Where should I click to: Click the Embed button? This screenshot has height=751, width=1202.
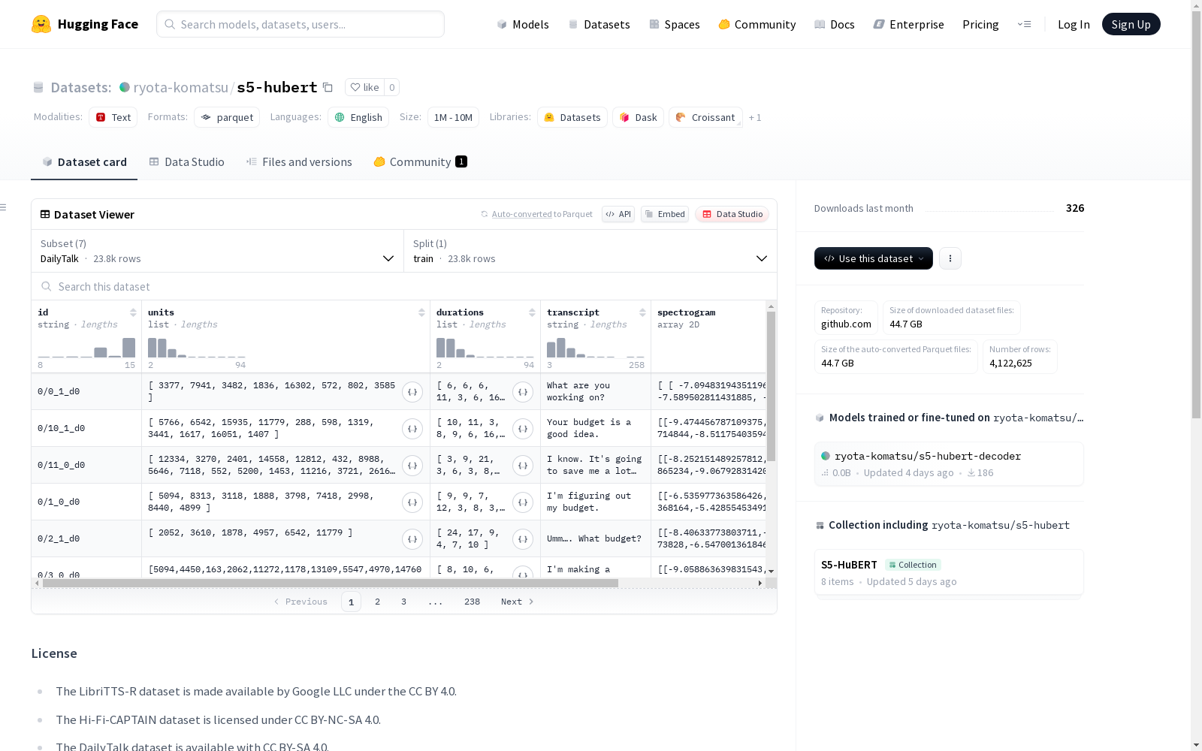pyautogui.click(x=665, y=214)
